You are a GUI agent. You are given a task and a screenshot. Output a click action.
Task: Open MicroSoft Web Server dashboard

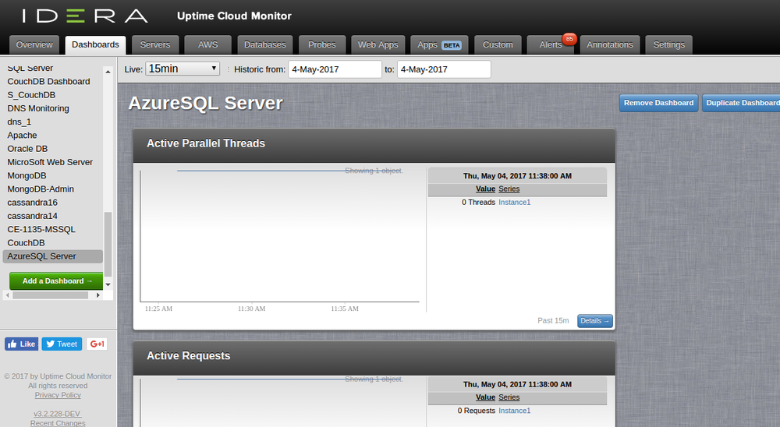(50, 162)
